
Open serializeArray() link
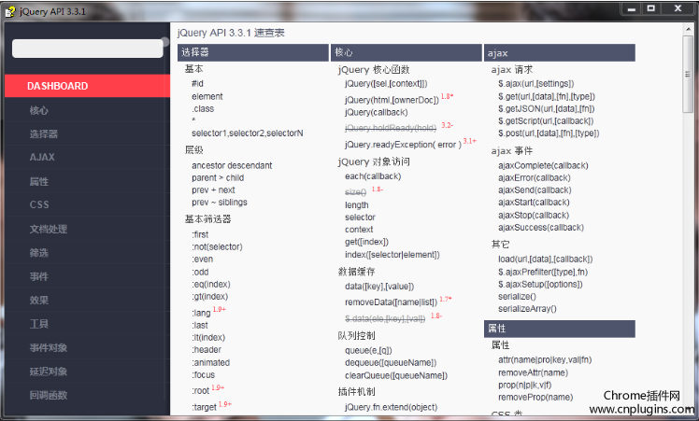[527, 309]
